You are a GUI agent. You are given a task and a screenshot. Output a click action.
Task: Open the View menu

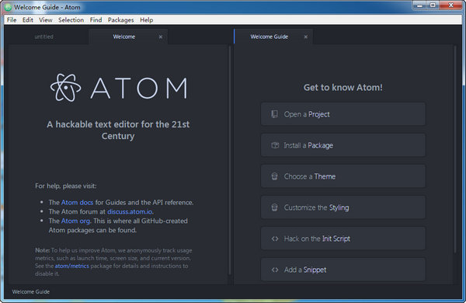click(x=46, y=20)
